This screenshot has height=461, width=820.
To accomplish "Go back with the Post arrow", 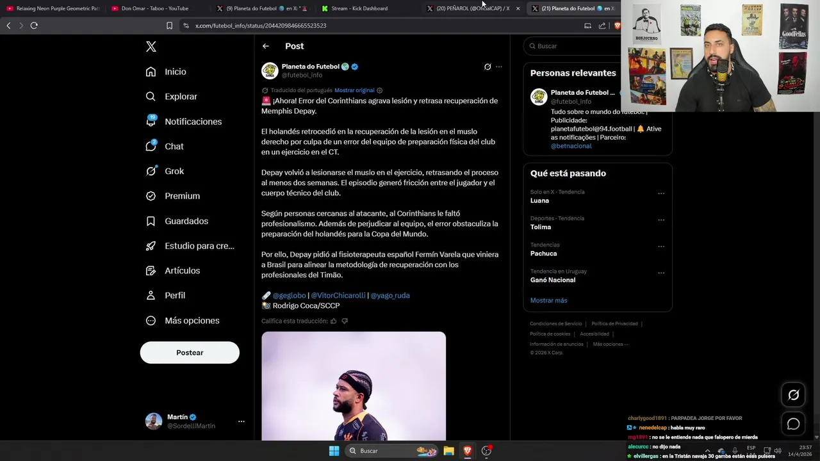I will 266,46.
